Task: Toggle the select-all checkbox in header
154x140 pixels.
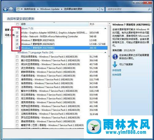Action: pos(18,24)
